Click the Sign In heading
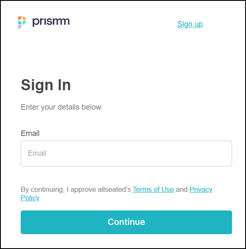The image size is (246, 249). click(46, 85)
